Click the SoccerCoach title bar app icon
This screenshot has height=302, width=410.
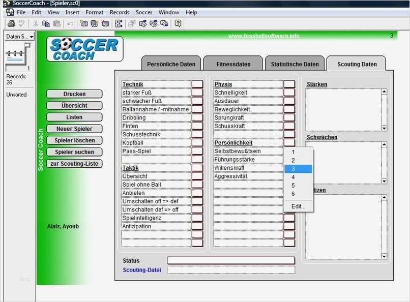(6, 4)
